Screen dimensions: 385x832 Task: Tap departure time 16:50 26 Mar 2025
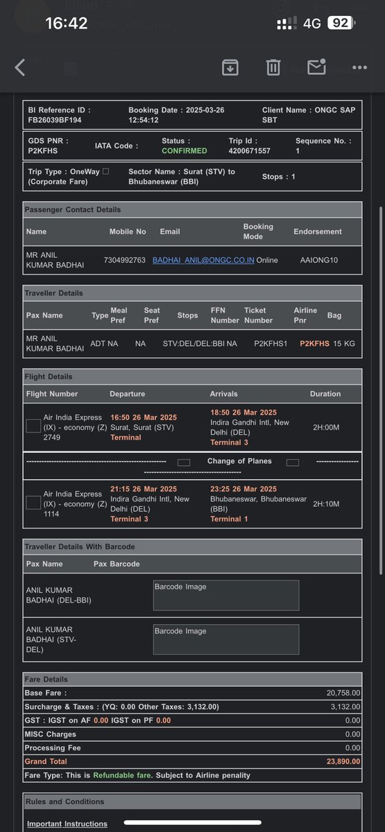(x=144, y=417)
